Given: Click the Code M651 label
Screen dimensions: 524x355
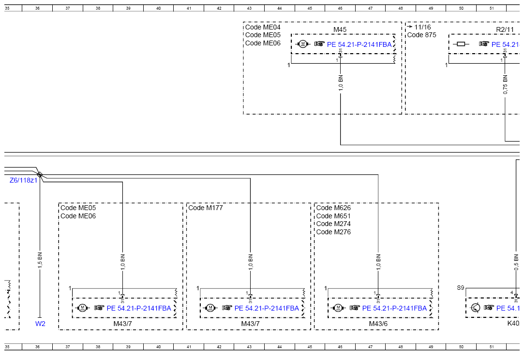Looking at the screenshot, I should point(333,216).
